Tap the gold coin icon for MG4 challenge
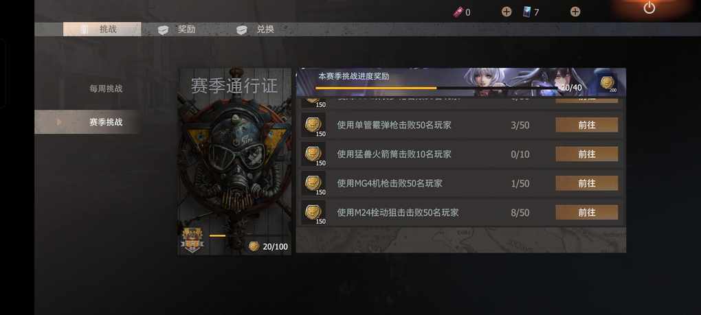Screen dimensions: 701x315 [x=313, y=183]
